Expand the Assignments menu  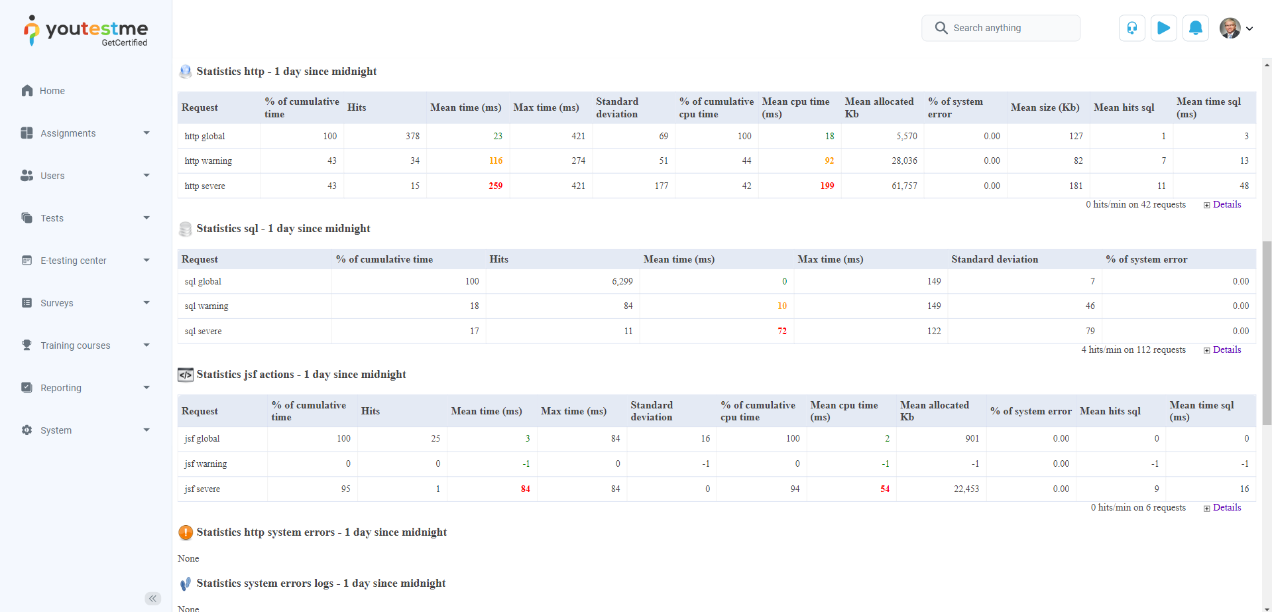click(x=86, y=133)
